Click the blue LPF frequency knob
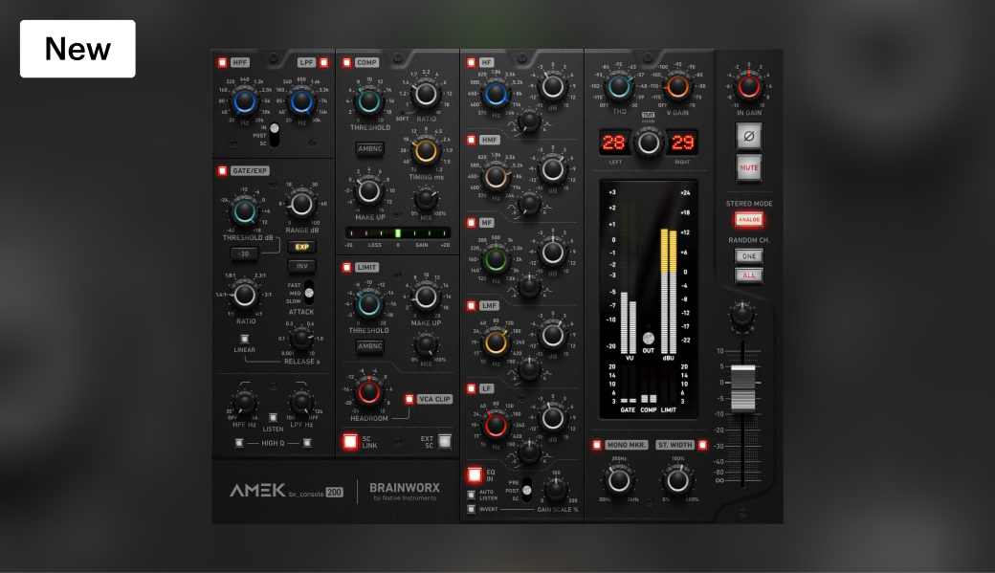Screen dimensions: 995x573 pyautogui.click(x=301, y=100)
